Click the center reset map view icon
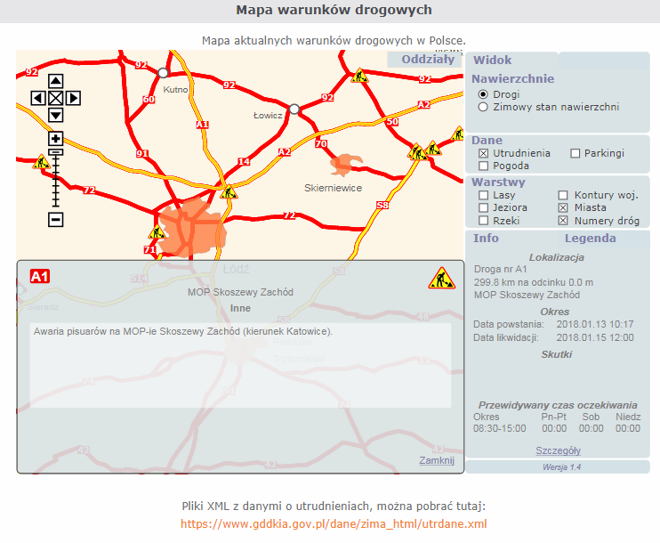The image size is (660, 543). coord(55,98)
